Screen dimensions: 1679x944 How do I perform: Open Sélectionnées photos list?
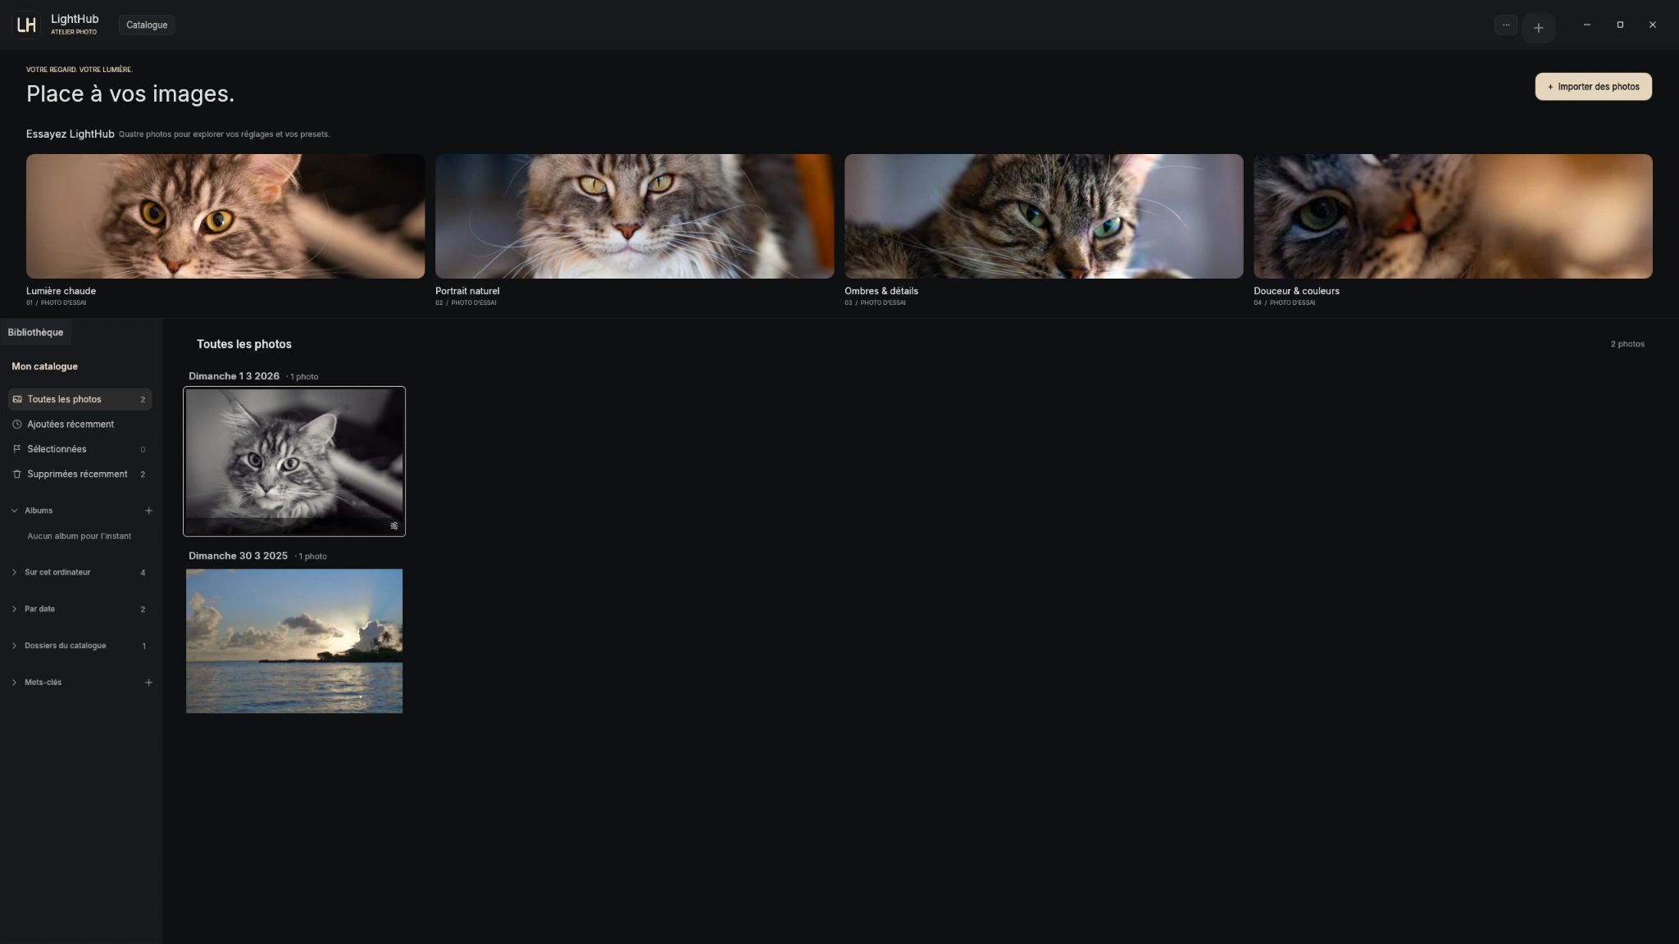click(80, 449)
